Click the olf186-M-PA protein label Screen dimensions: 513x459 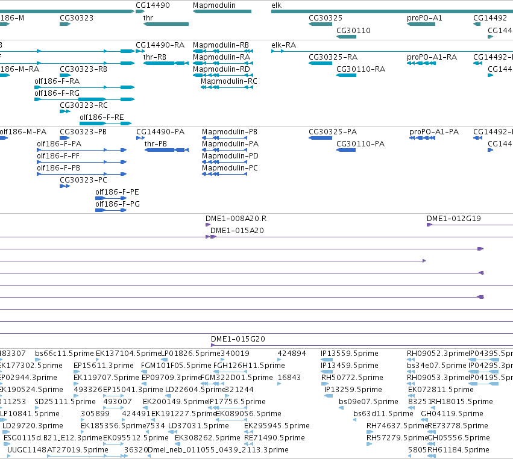point(23,132)
